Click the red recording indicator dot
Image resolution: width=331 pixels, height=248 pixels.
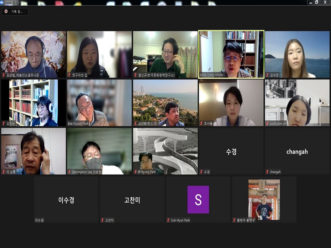[x=6, y=11]
